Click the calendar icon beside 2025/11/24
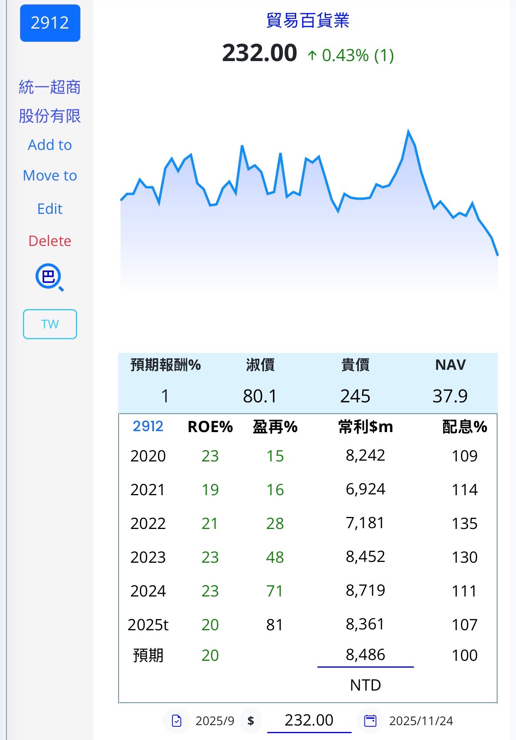Viewport: 516px width, 740px height. click(370, 721)
